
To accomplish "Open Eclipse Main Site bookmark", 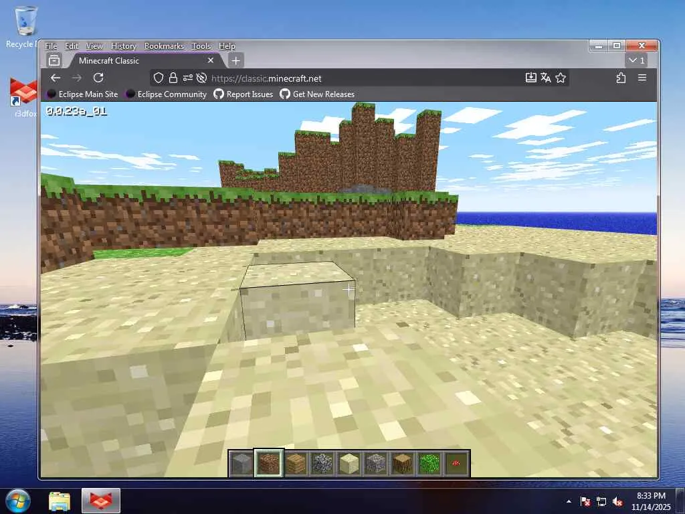I will [82, 94].
